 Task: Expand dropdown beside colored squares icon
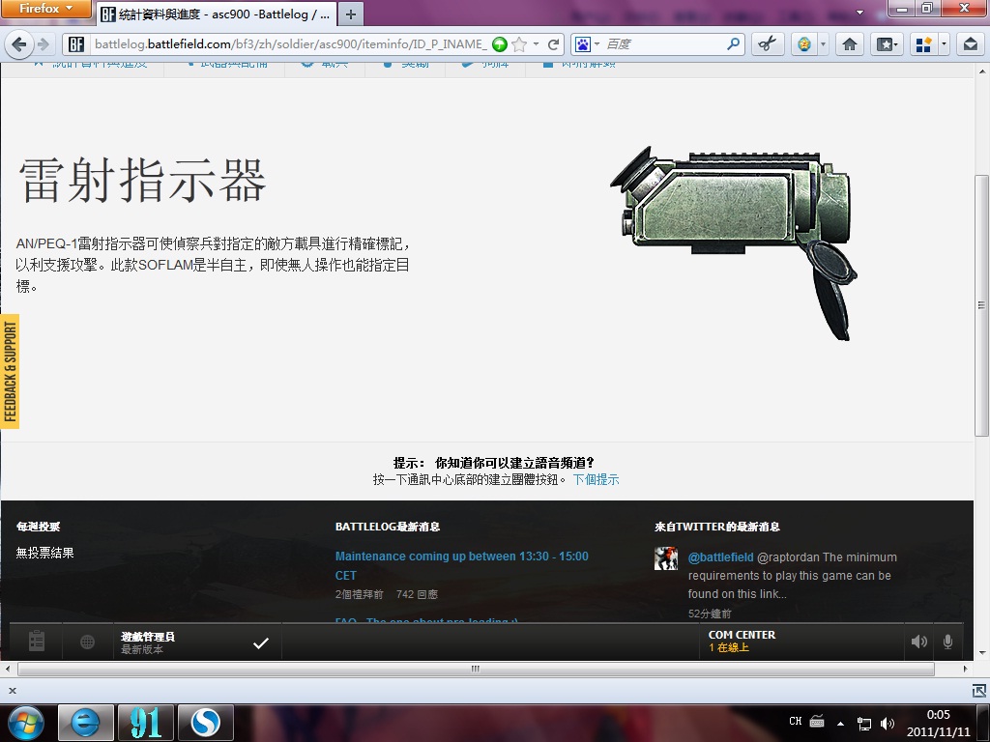(944, 44)
